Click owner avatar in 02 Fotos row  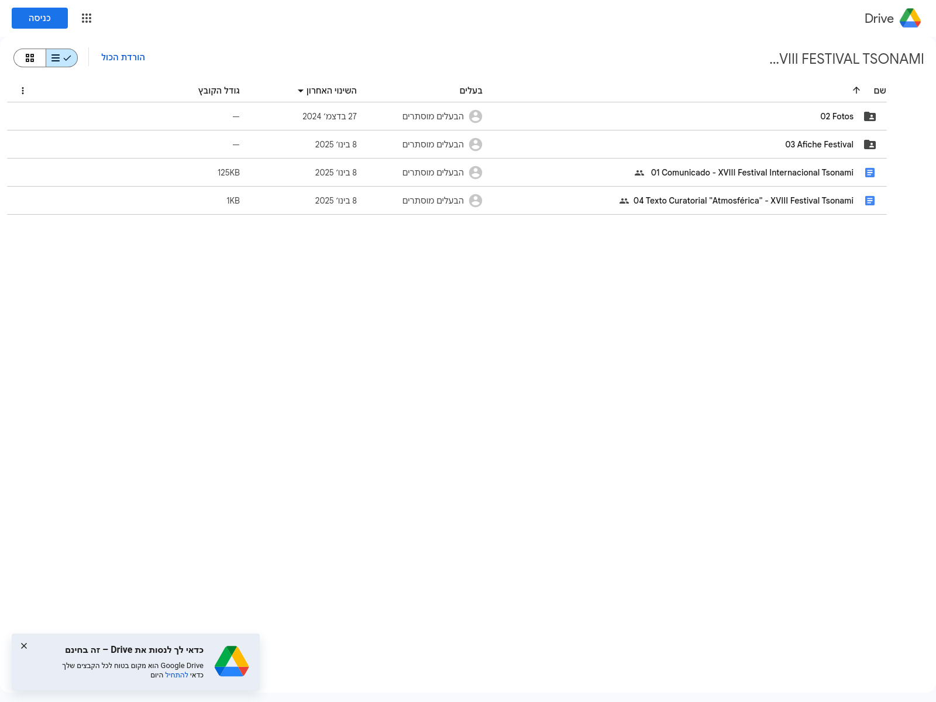476,116
